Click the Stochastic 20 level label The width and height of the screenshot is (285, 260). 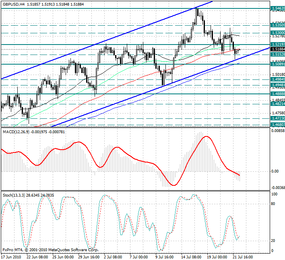point(273,241)
